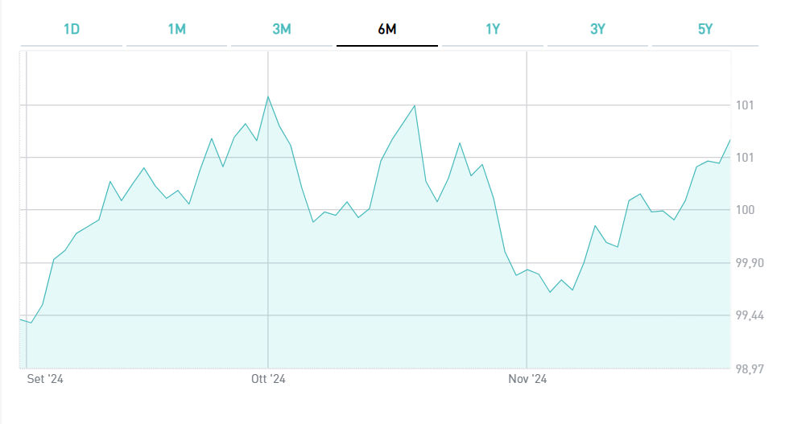Click the 99,44 price axis value
The width and height of the screenshot is (785, 424).
[x=750, y=315]
